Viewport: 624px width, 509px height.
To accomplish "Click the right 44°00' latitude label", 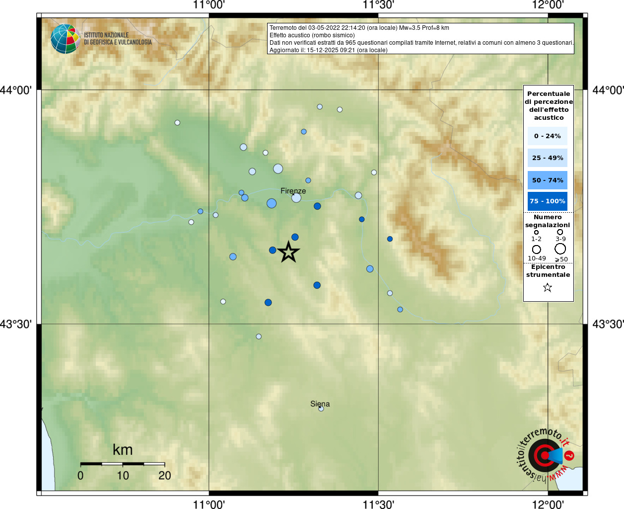I will [608, 90].
